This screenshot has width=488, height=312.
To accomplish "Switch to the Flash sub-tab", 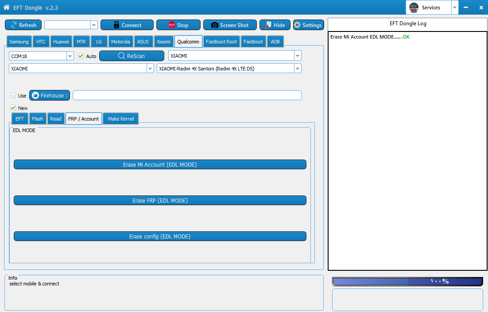I will pos(37,119).
